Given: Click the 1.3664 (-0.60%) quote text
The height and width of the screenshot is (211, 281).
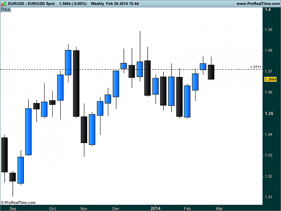Looking at the screenshot, I should pos(73,4).
